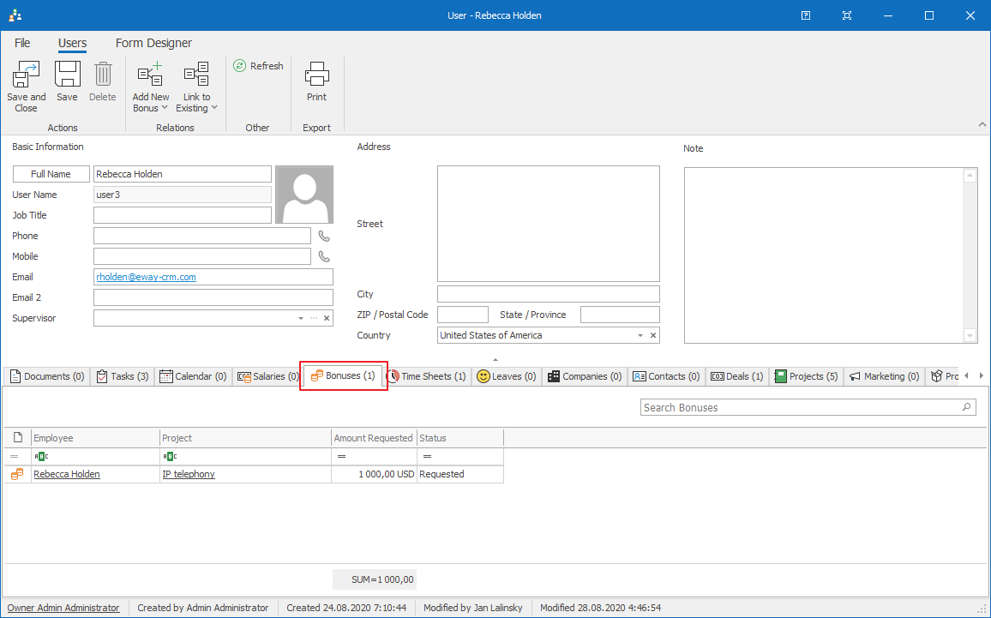Image resolution: width=991 pixels, height=618 pixels.
Task: Open the Country dropdown arrow
Action: tap(640, 335)
